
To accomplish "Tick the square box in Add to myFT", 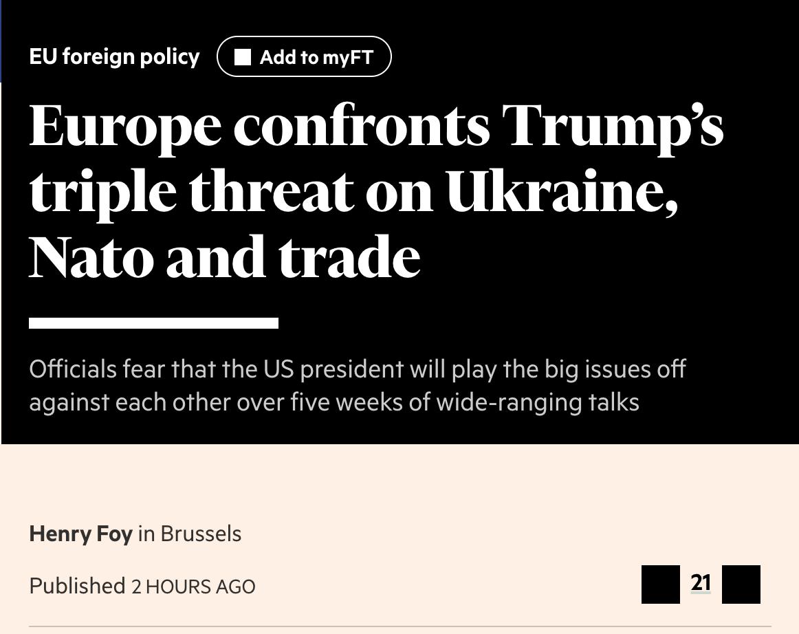I will tap(242, 57).
